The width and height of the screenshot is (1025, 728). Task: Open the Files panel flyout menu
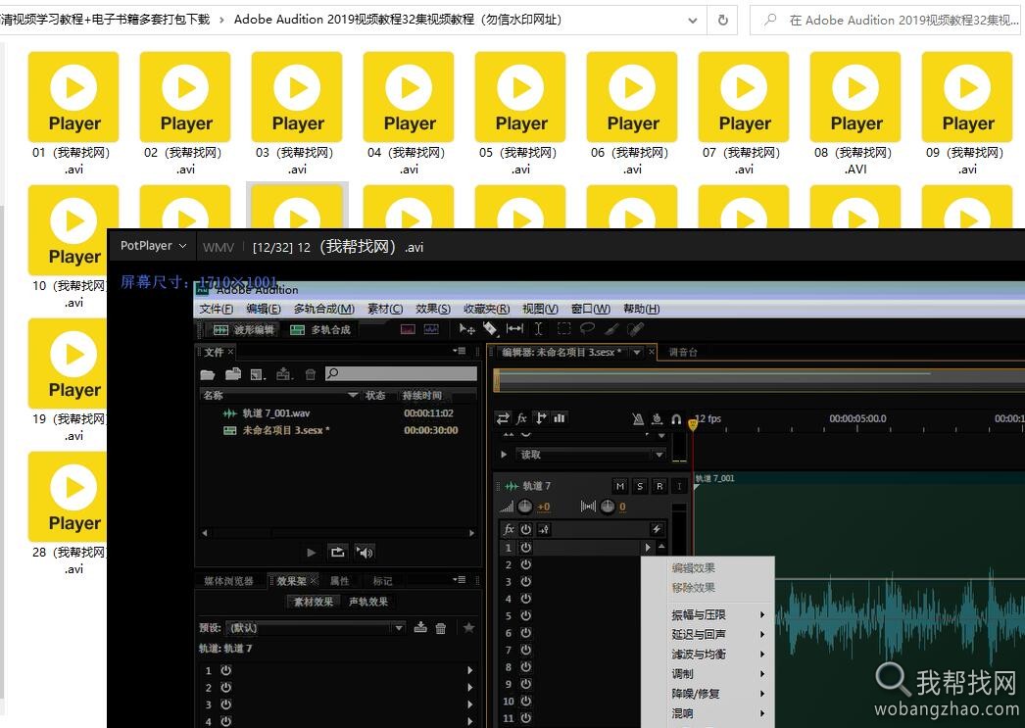pyautogui.click(x=459, y=351)
